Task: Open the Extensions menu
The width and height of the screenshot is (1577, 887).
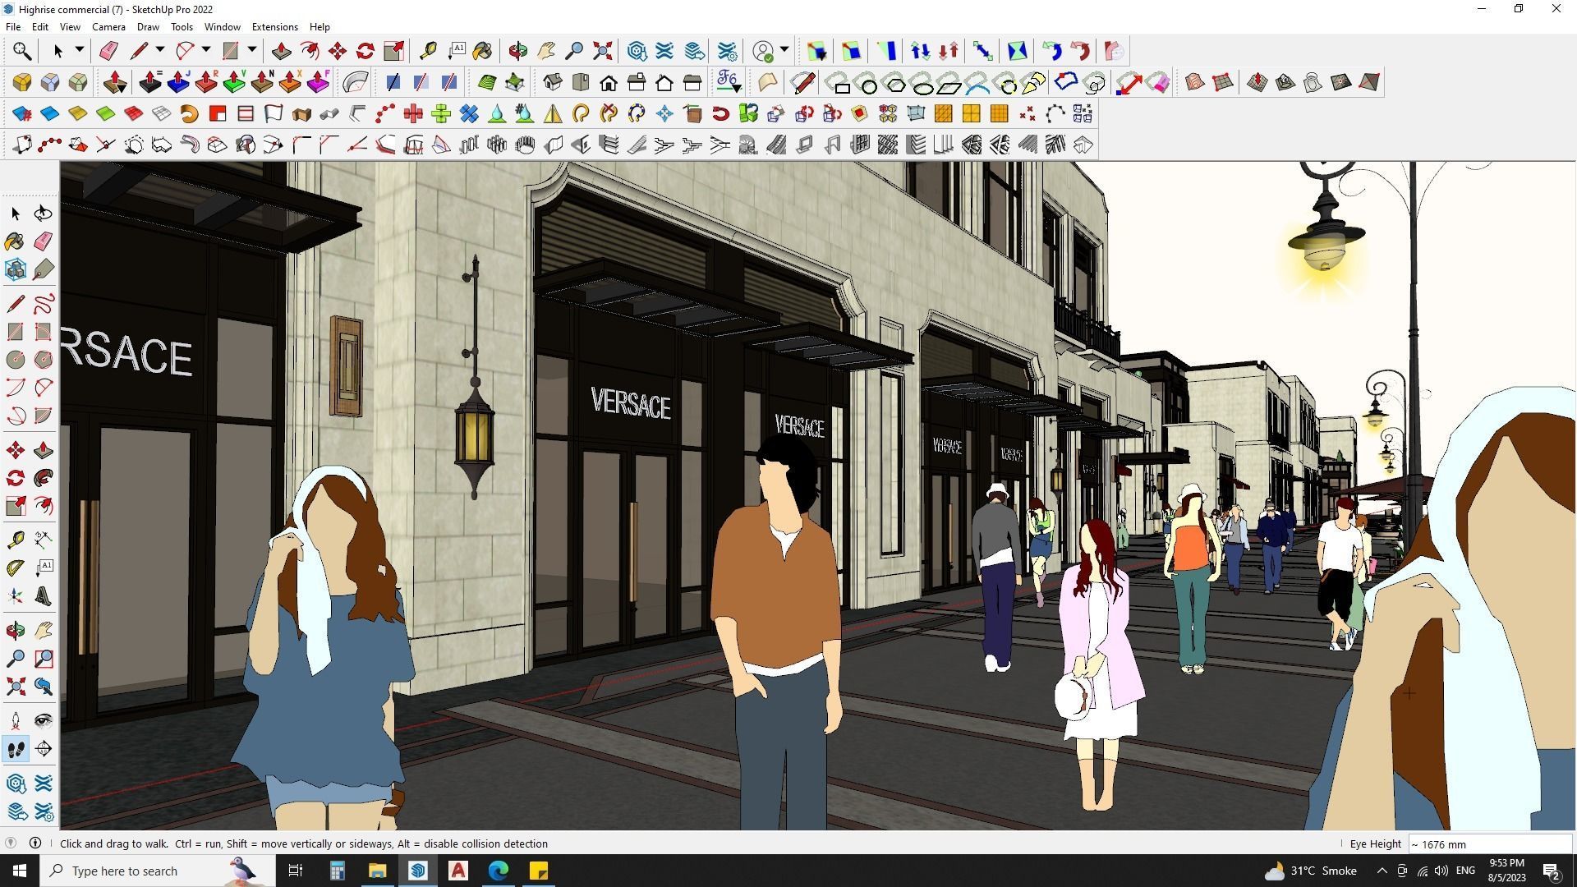Action: pos(274,27)
